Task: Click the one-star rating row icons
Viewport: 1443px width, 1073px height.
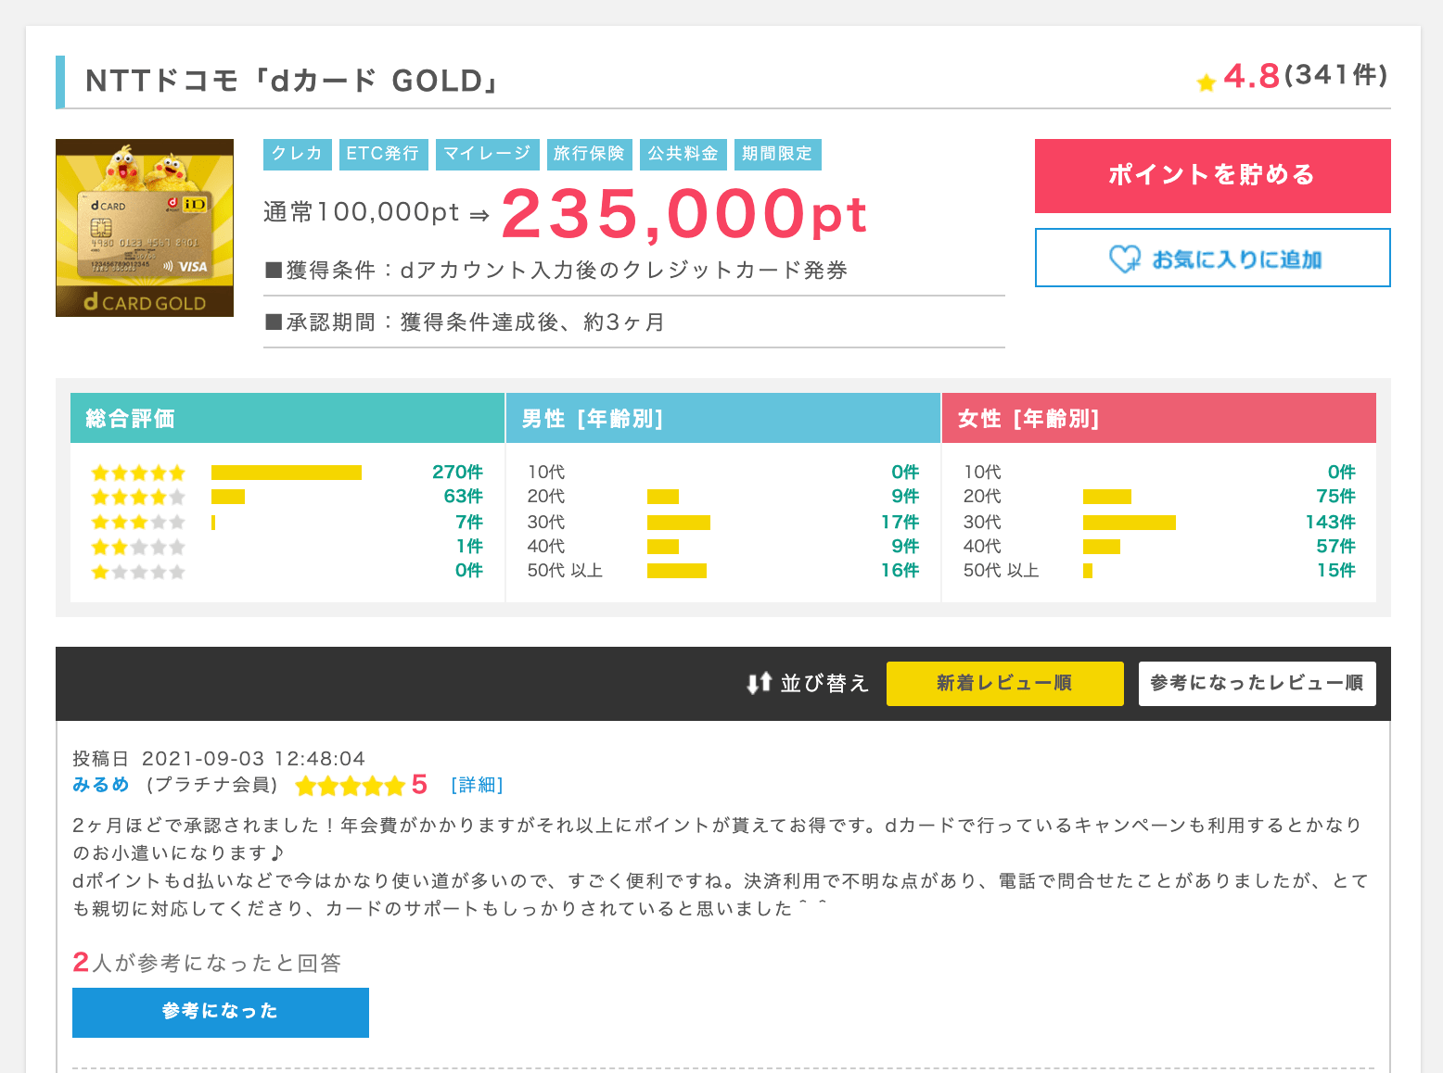Action: [x=138, y=572]
